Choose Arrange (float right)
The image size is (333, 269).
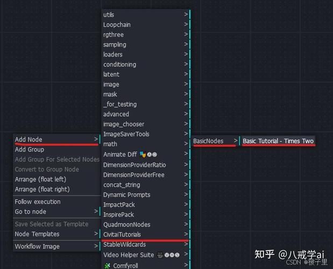coord(56,189)
